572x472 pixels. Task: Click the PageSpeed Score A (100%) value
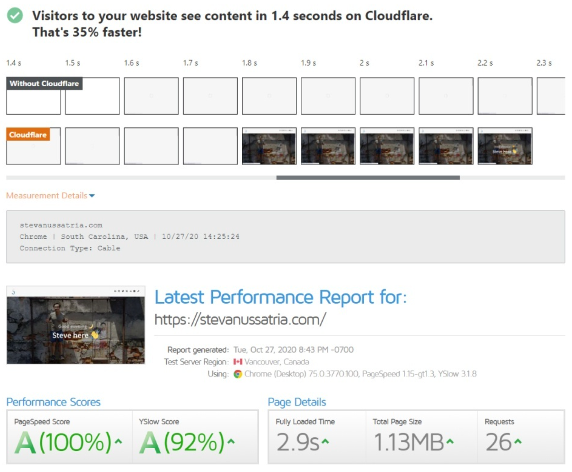(63, 442)
